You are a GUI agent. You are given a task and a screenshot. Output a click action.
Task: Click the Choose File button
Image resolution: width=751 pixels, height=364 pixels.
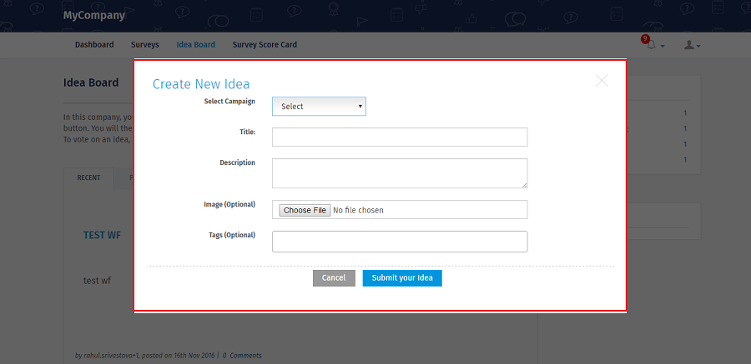click(x=305, y=210)
